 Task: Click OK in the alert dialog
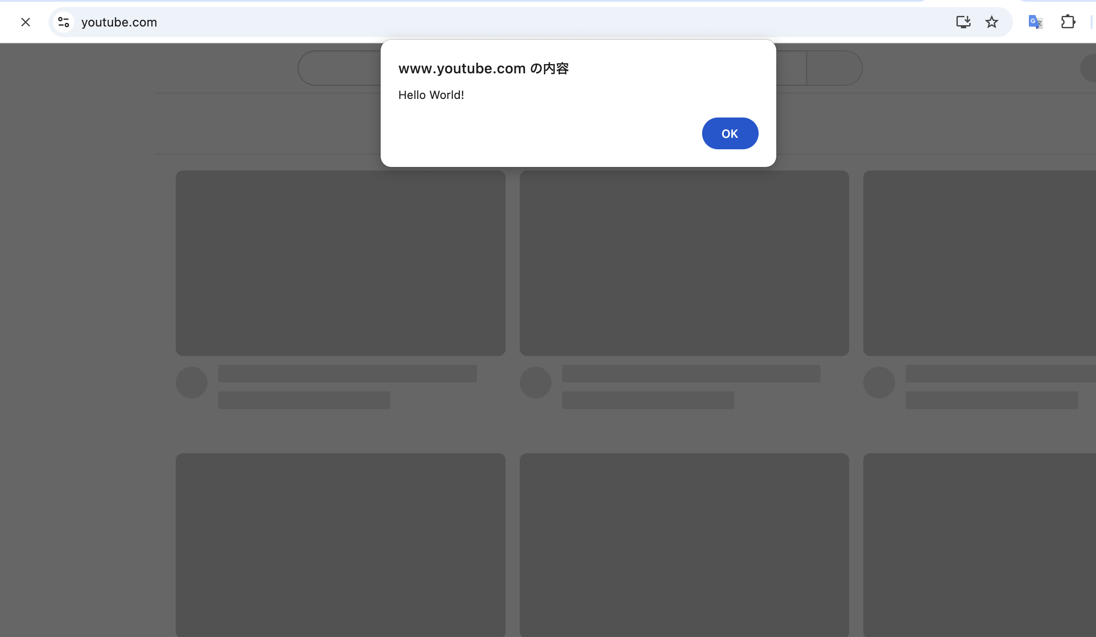(730, 133)
